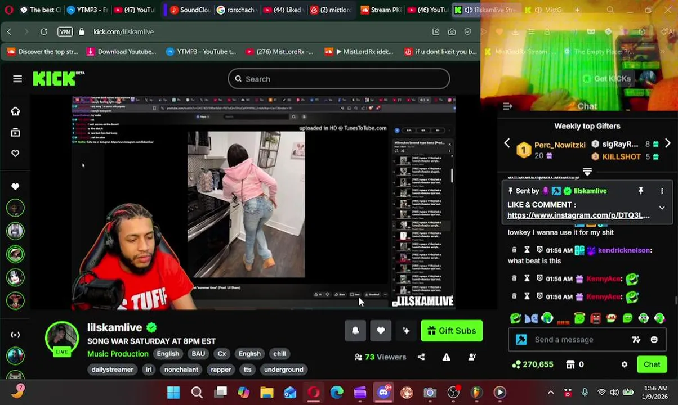Follow lilskamlive with the heart button
The width and height of the screenshot is (678, 405).
click(x=381, y=331)
